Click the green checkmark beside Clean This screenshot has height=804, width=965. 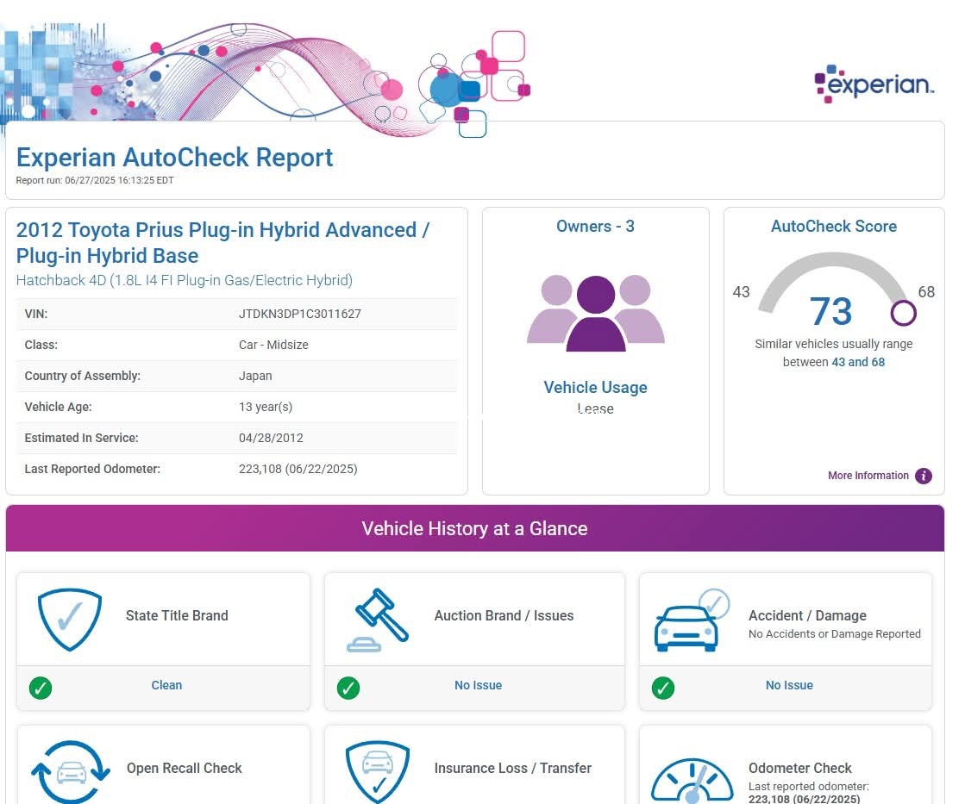(x=41, y=688)
